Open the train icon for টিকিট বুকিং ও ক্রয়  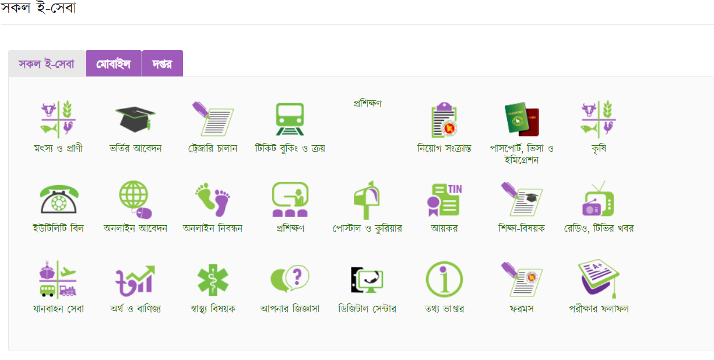tap(290, 119)
